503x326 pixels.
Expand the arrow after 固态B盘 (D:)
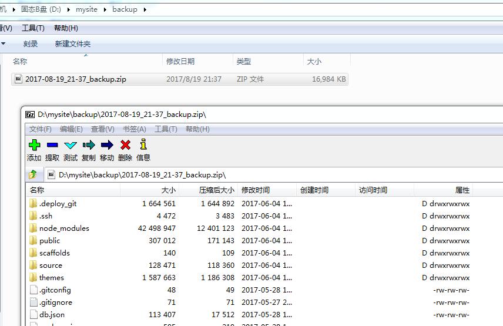69,9
